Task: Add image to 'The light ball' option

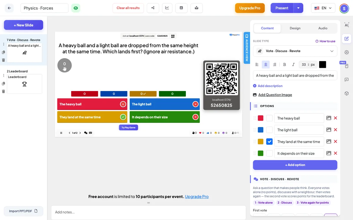Action: click(x=329, y=130)
